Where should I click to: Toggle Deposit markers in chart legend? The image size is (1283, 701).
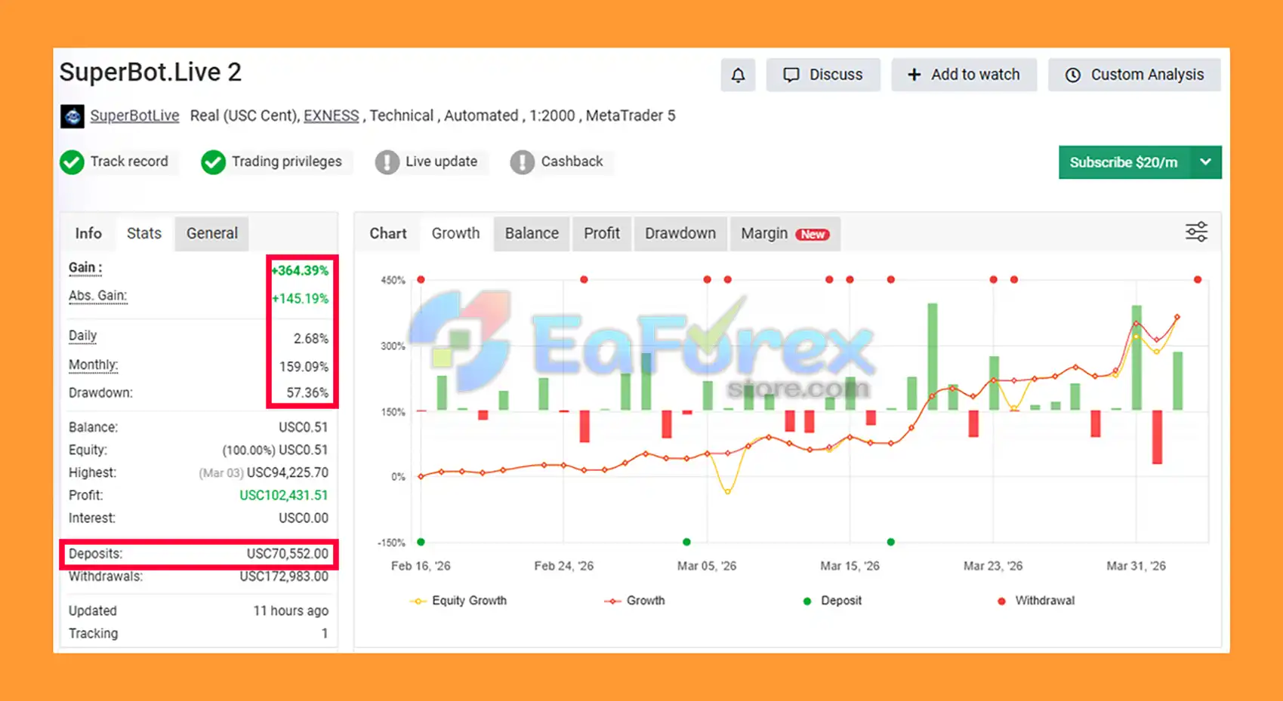pos(832,601)
